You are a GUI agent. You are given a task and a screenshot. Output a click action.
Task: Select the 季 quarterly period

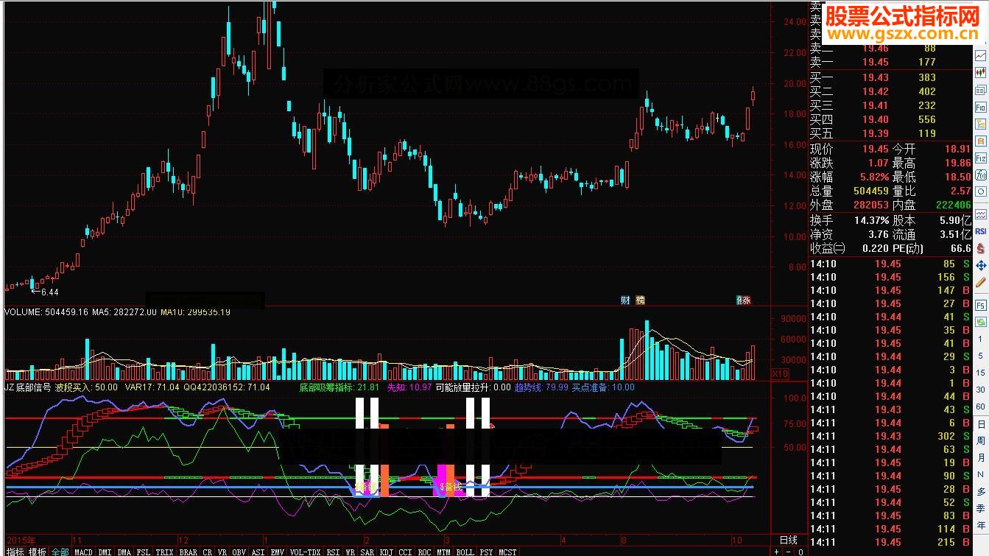[x=981, y=508]
